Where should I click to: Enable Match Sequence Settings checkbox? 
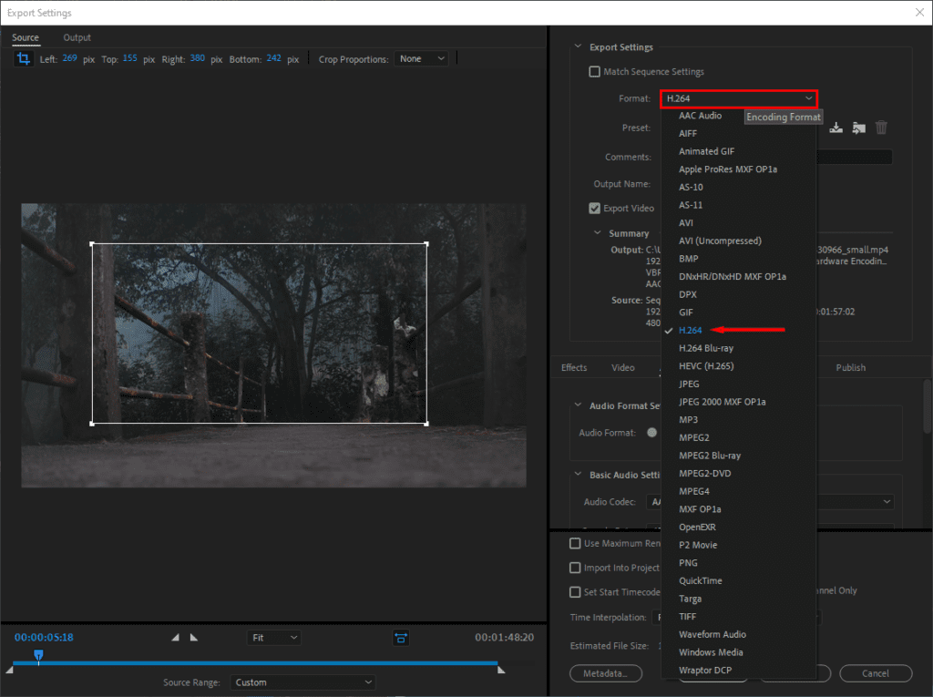[595, 72]
